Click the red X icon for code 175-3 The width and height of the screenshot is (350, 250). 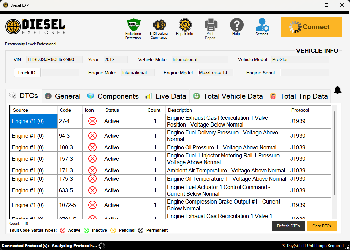click(92, 179)
